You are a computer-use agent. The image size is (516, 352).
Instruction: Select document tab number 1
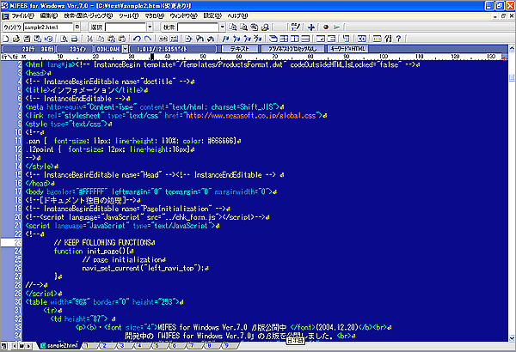tap(89, 346)
